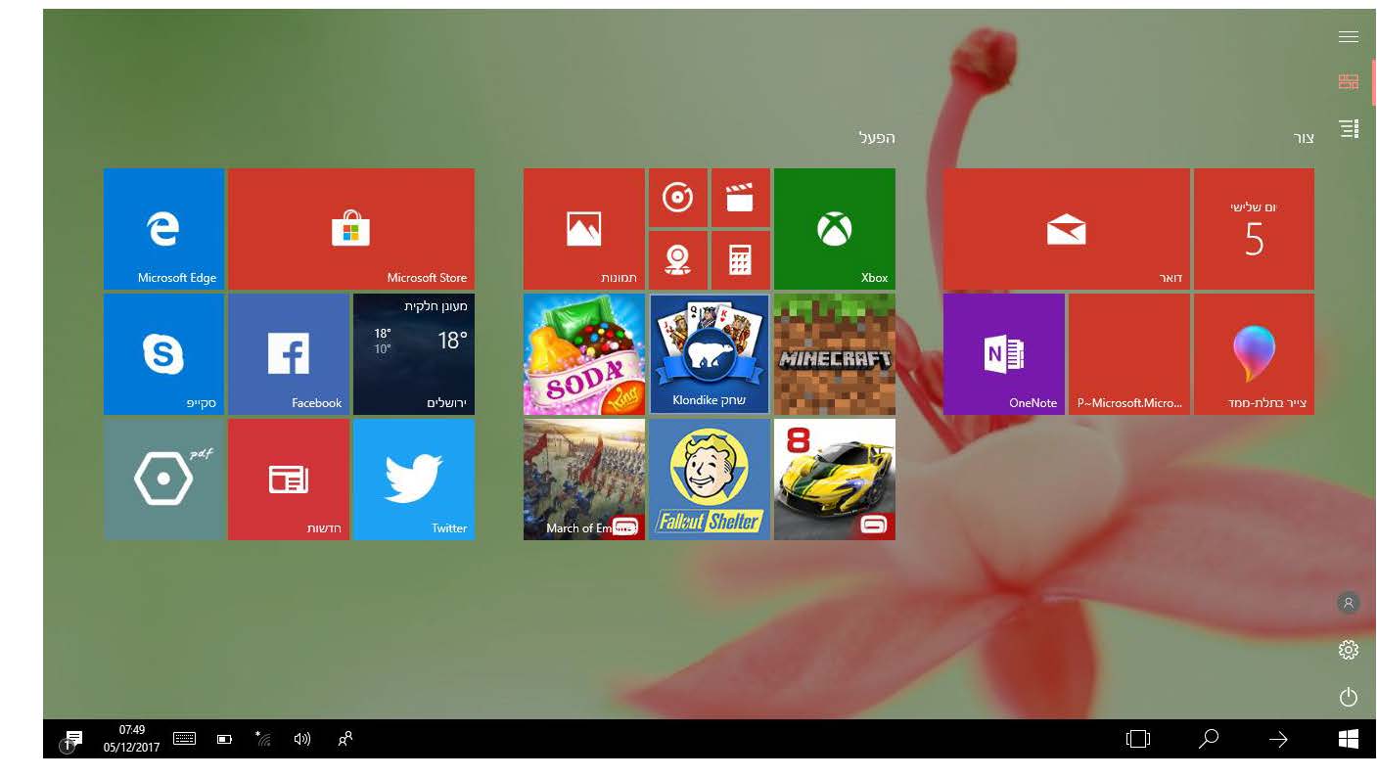The height and width of the screenshot is (778, 1377).
Task: Open the Klondike solitaire tile
Action: [710, 354]
